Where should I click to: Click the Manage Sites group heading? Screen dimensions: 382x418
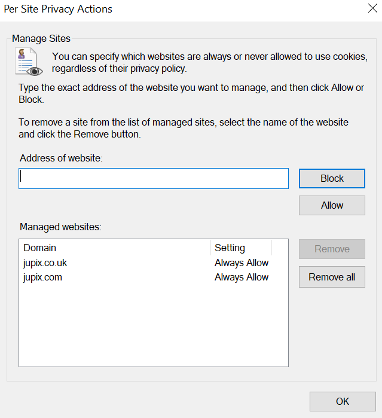41,38
